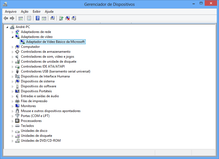Viewport: 219px width, 159px height.
Task: Click the speaker icon for Controladores de som
Action: coord(17,57)
